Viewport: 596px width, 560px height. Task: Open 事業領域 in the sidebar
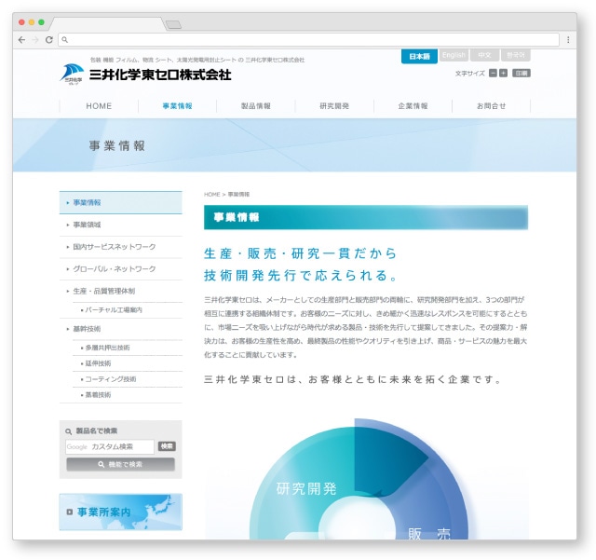point(121,225)
